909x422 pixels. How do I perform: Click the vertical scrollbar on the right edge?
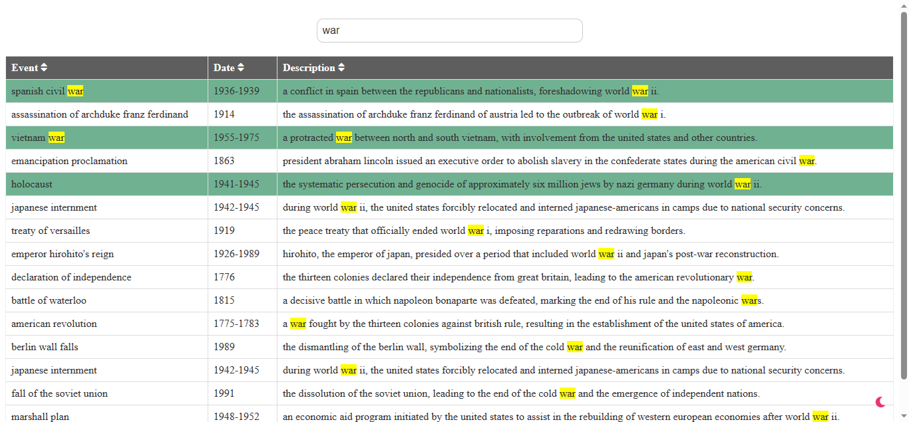pos(904,199)
